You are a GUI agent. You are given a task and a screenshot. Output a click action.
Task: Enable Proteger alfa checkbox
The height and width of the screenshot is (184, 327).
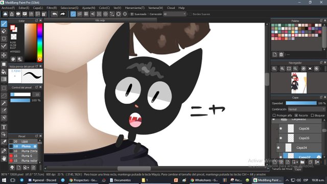[274, 116]
